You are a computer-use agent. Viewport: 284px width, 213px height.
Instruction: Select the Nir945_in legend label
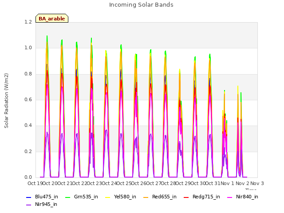tap(46, 204)
